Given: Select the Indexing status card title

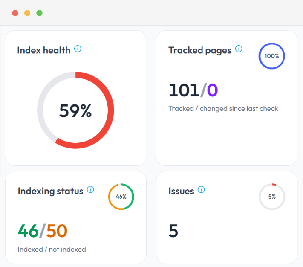Looking at the screenshot, I should click(50, 191).
